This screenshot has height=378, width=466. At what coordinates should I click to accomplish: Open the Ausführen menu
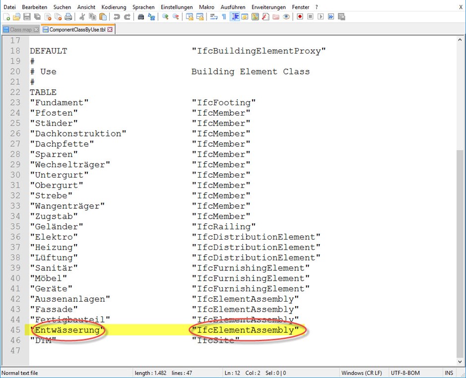(x=233, y=7)
